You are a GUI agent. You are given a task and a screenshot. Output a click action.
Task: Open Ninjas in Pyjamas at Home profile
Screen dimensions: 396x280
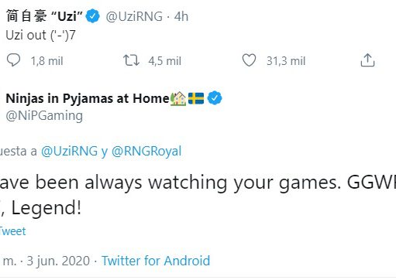88,99
